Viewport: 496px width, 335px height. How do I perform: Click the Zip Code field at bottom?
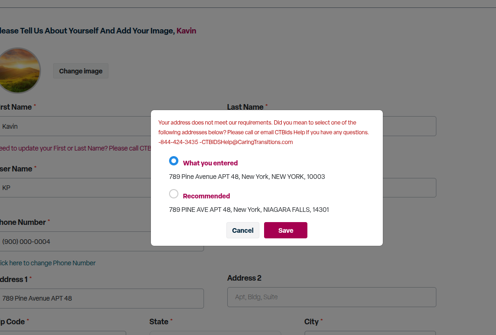click(x=63, y=333)
